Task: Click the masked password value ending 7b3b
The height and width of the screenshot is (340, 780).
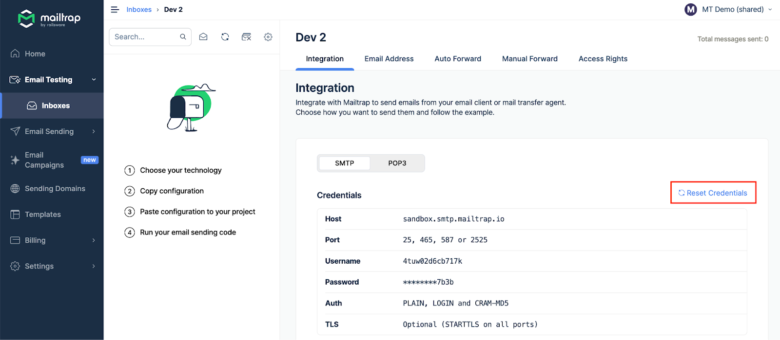Action: (429, 282)
